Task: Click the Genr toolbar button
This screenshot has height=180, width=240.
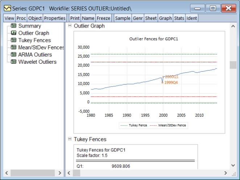Action: [138, 18]
